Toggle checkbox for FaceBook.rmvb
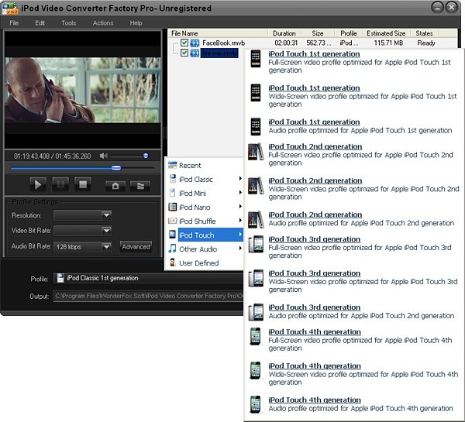This screenshot has height=422, width=465. [x=184, y=43]
